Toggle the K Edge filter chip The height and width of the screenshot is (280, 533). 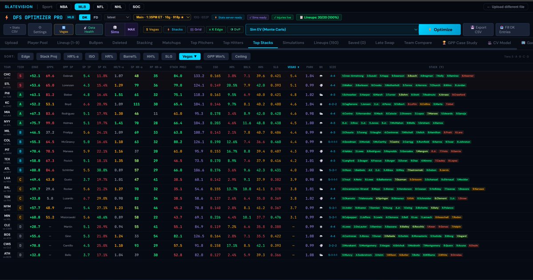(216, 29)
